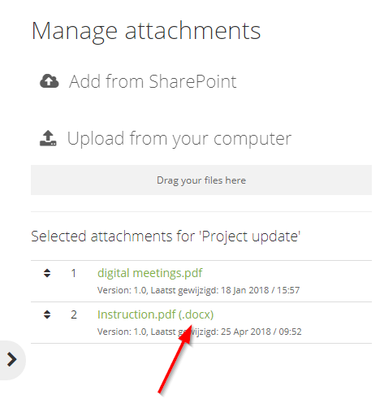Open Instruction.pdf (.docx) attachment
The image size is (384, 399).
coord(156,314)
